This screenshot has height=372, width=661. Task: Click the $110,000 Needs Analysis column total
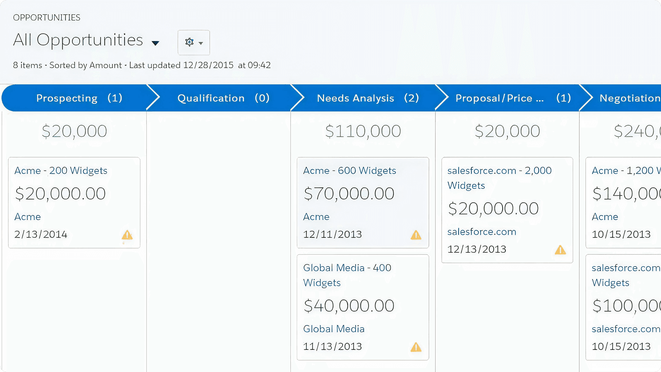pos(363,131)
